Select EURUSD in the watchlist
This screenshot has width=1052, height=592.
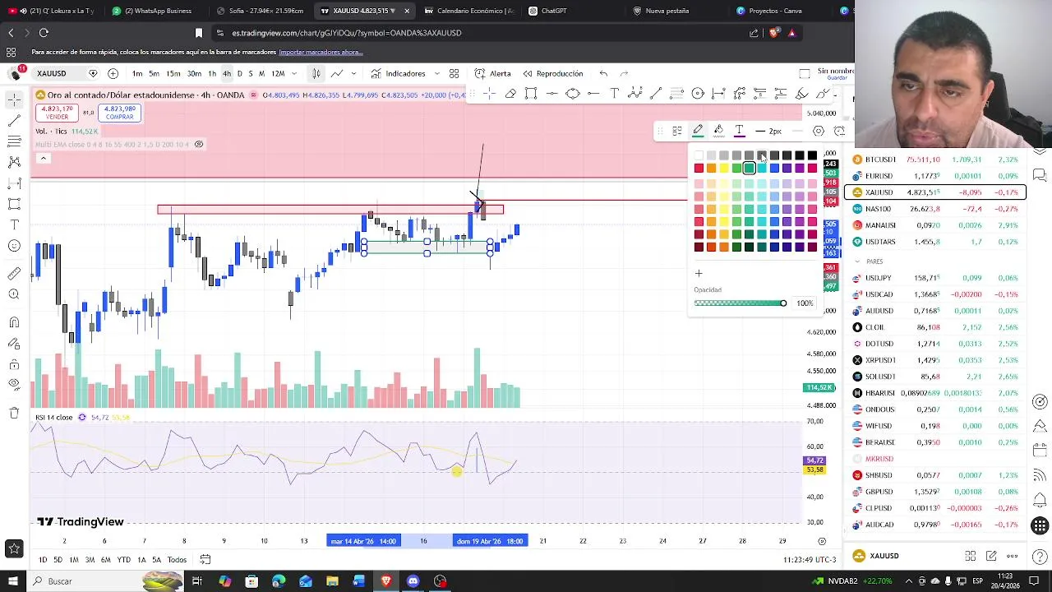pyautogui.click(x=935, y=176)
